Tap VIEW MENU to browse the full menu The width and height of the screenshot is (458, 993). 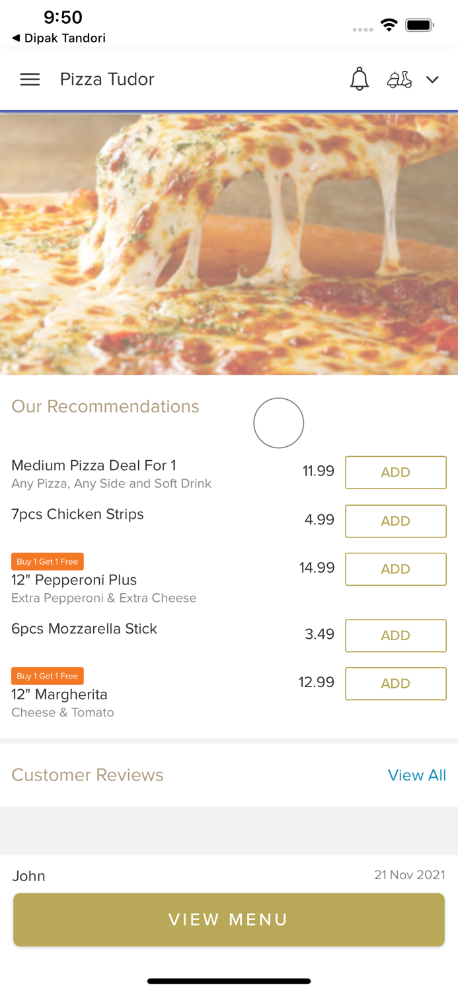coord(229,920)
